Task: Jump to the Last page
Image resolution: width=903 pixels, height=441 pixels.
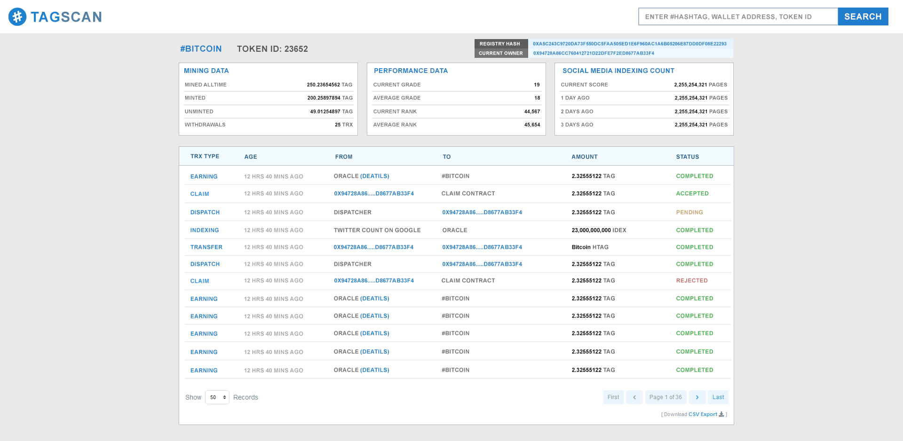Action: pos(718,397)
